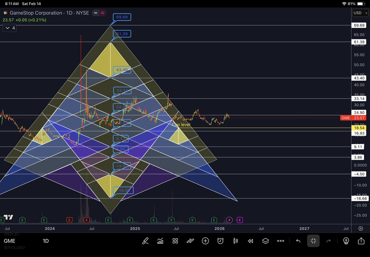
Task: Open the 1D interval selector in toolbar
Action: [46, 241]
